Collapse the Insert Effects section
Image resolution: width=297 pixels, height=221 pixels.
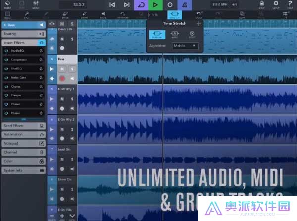(x=24, y=43)
